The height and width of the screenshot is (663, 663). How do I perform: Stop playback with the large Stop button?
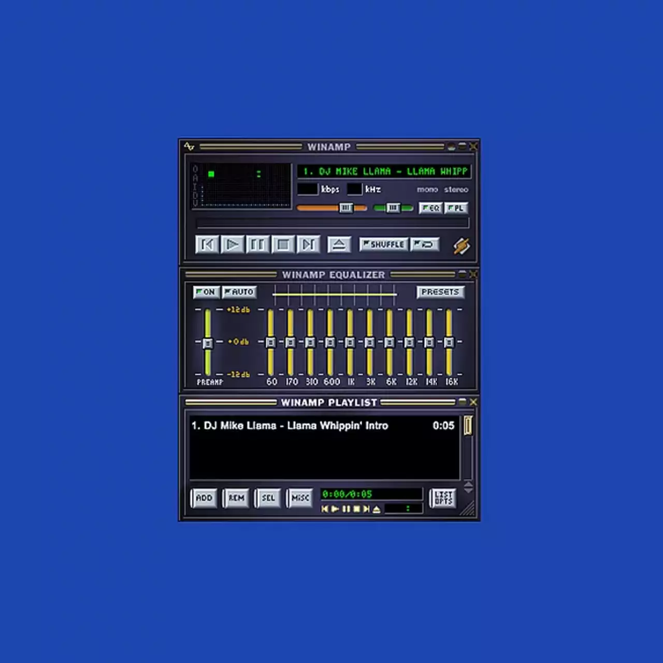pos(283,244)
